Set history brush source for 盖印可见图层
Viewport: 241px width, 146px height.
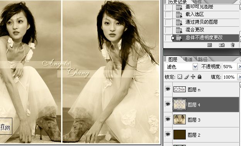click(168, 7)
